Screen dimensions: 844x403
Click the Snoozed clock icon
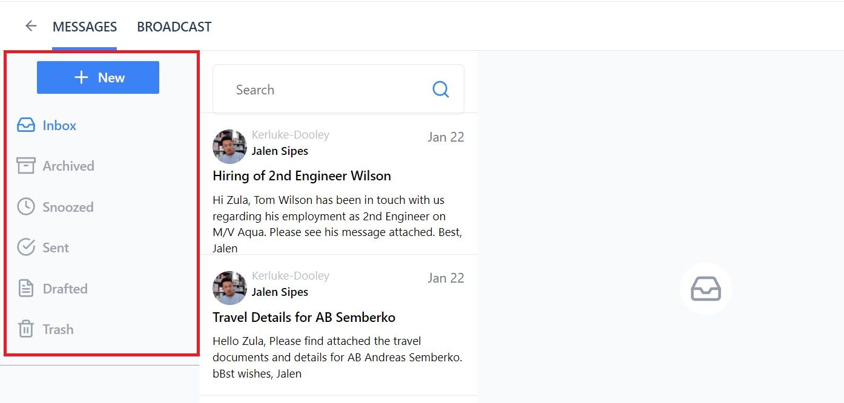(26, 207)
